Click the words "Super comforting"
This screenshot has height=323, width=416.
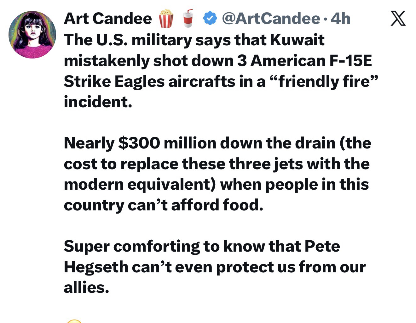point(132,246)
